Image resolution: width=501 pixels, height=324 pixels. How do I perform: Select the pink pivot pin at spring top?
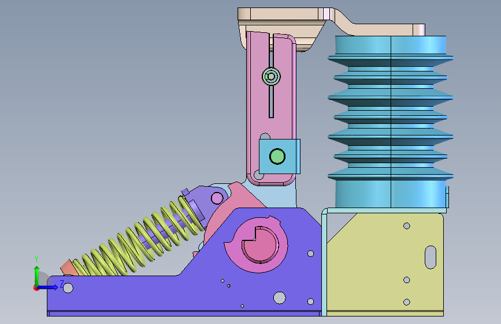tap(217, 198)
